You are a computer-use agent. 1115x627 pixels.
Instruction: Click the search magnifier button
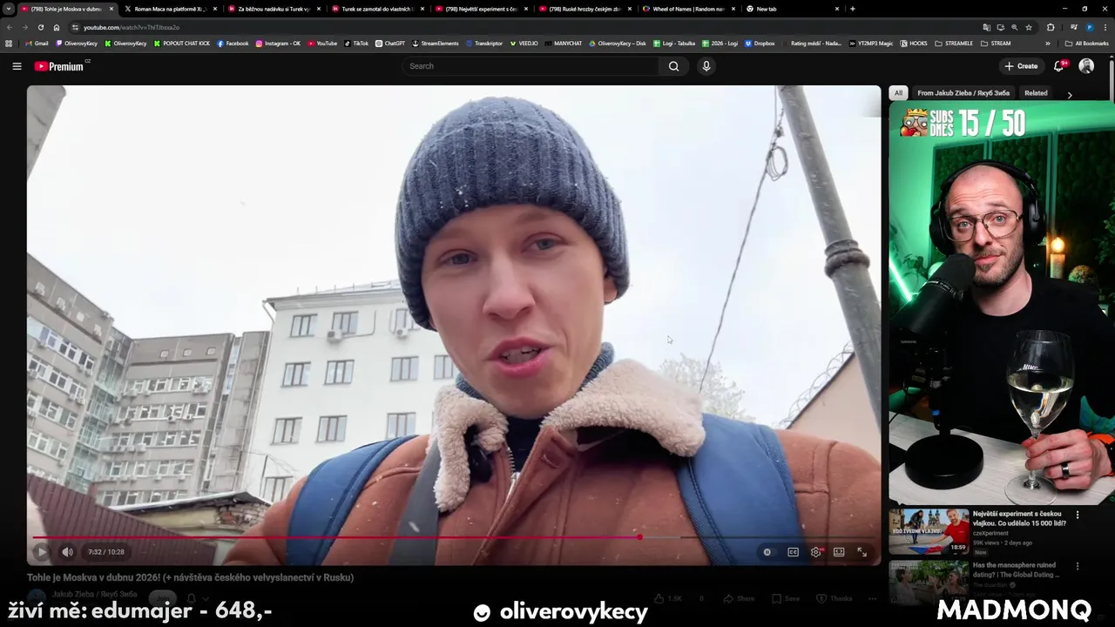pyautogui.click(x=673, y=66)
